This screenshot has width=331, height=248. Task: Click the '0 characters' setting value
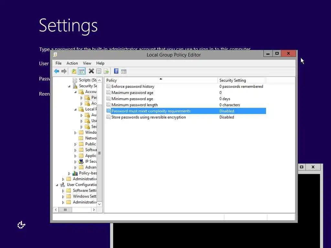coord(230,105)
